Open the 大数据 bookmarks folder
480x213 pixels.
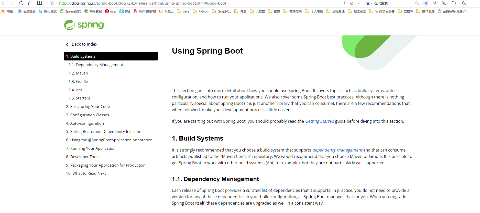pyautogui.click(x=257, y=11)
